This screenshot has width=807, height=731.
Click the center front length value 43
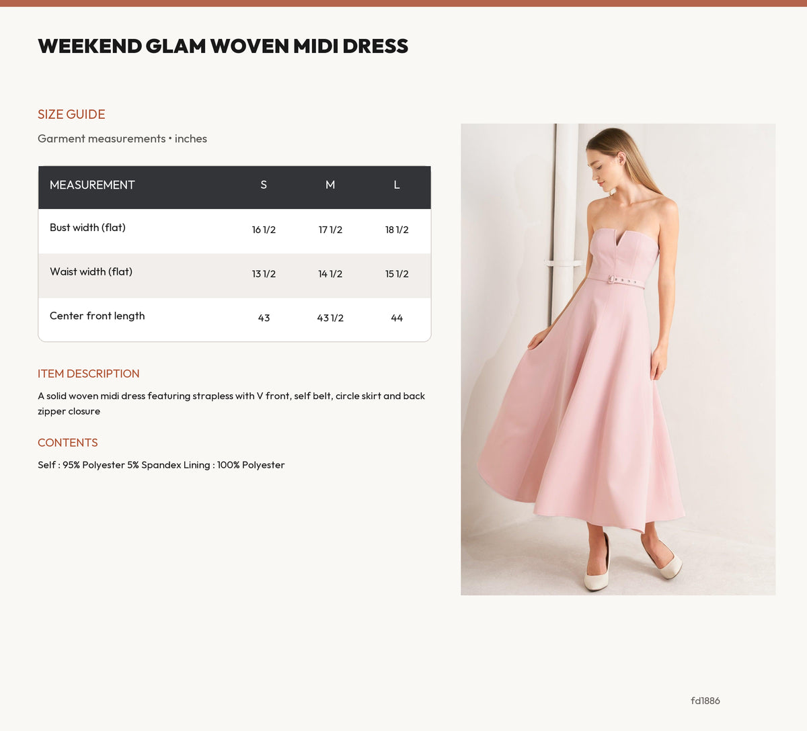pos(264,318)
